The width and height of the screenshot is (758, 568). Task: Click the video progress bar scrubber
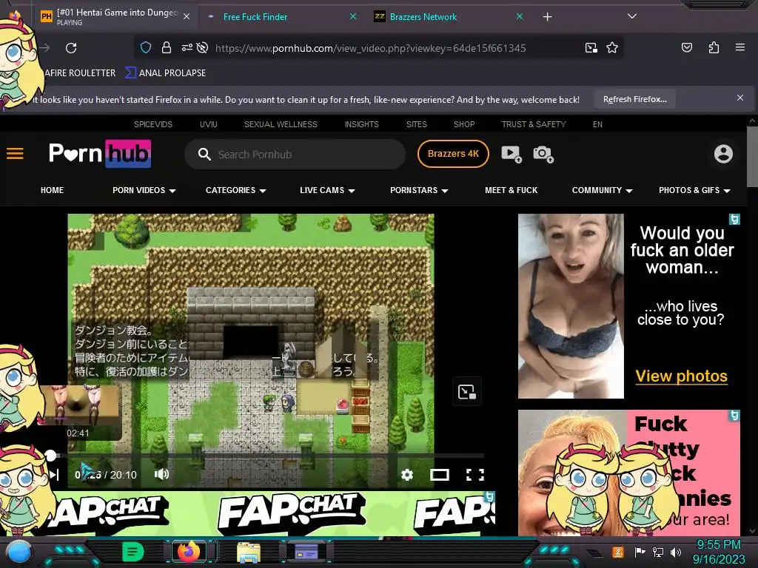[x=50, y=455]
